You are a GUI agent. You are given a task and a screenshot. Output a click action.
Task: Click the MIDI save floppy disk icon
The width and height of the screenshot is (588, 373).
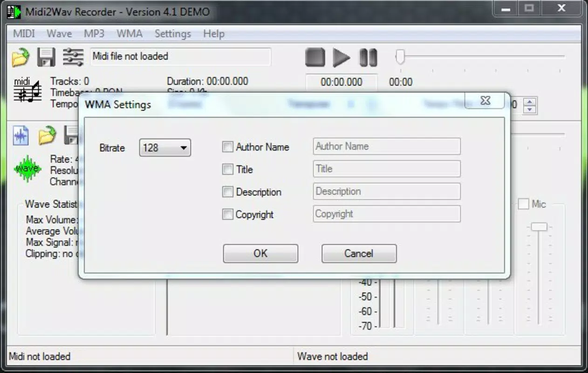pos(46,57)
